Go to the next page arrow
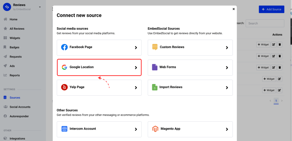The height and width of the screenshot is (141, 292). [x=282, y=101]
